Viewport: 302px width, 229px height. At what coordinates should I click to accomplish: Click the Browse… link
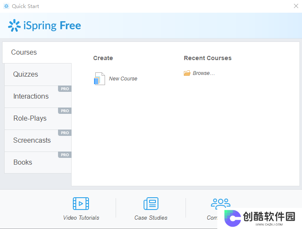tap(204, 73)
